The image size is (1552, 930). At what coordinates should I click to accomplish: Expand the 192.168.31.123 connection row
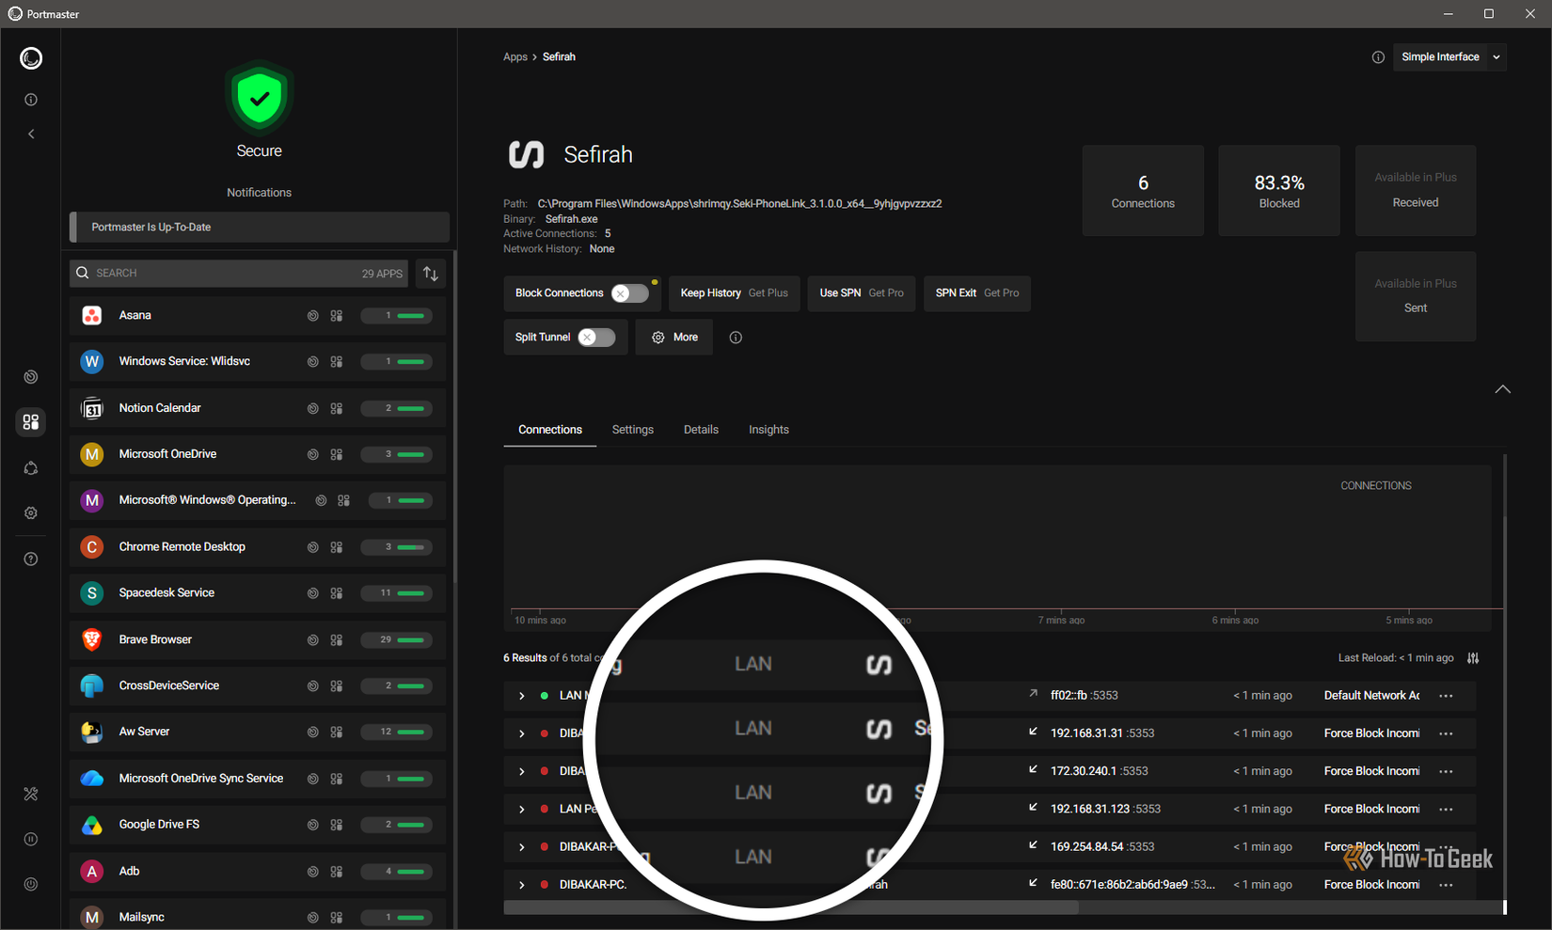tap(521, 810)
